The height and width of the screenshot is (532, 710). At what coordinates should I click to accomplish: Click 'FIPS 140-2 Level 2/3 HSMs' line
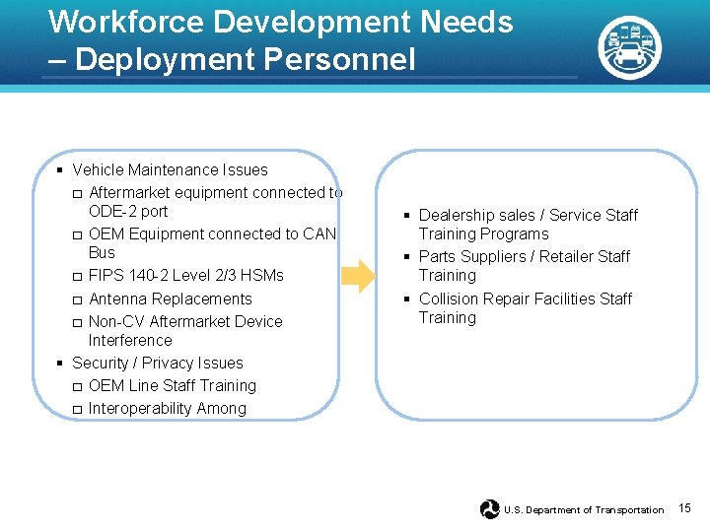point(186,275)
